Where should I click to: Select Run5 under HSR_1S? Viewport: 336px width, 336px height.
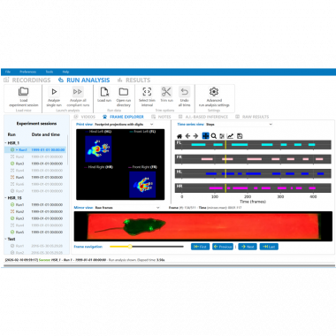[36, 232]
